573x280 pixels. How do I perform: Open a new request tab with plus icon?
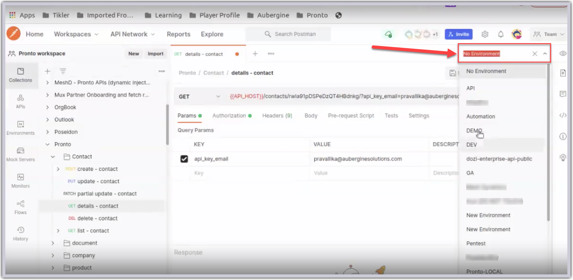point(255,54)
